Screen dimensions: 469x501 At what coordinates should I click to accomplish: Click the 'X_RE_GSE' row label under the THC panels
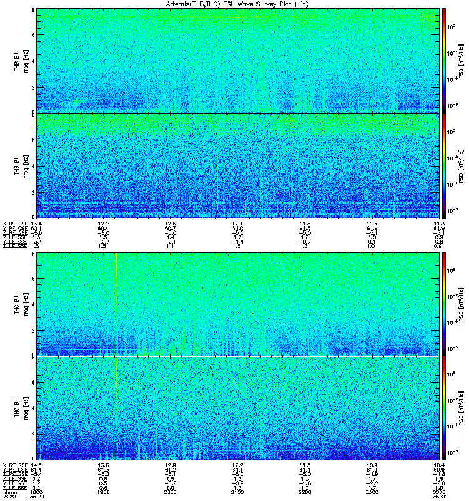[15, 465]
